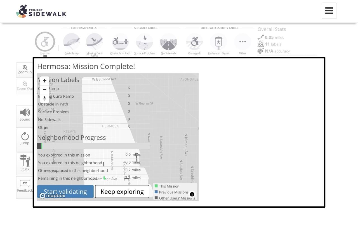
Task: Click the Zoom In button
Action: point(25,70)
